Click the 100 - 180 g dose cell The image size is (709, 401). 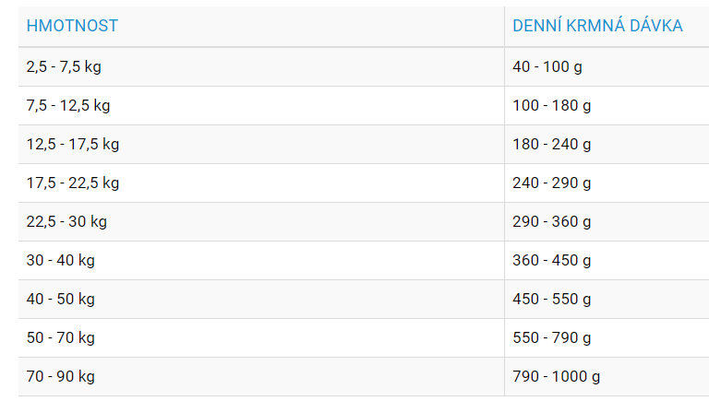607,106
